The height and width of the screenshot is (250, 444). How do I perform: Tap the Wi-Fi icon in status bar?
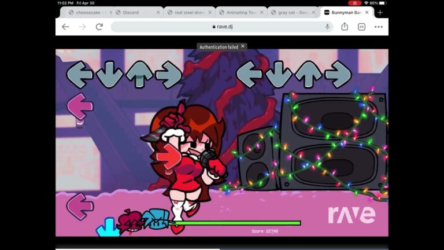(366, 3)
